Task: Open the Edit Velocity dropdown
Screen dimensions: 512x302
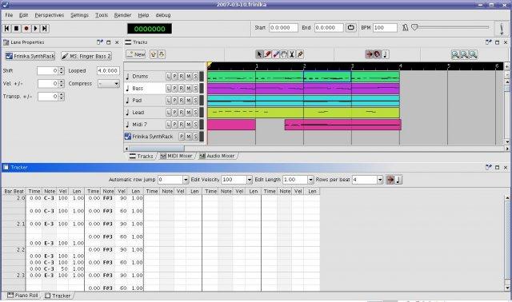Action: click(x=250, y=180)
